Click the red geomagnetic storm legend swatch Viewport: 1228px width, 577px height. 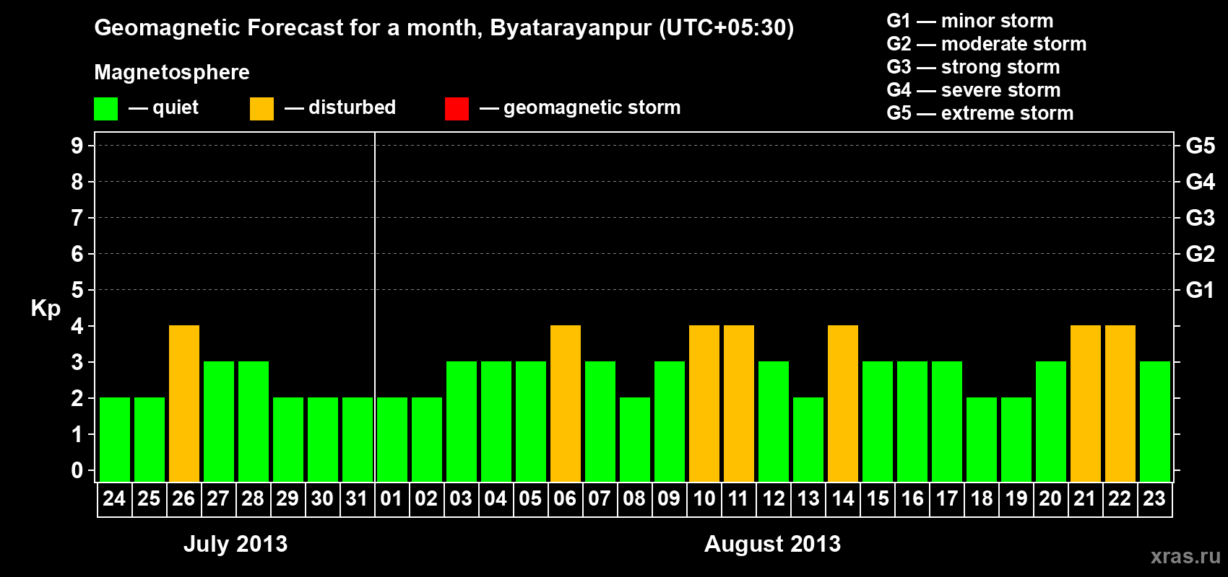point(457,109)
